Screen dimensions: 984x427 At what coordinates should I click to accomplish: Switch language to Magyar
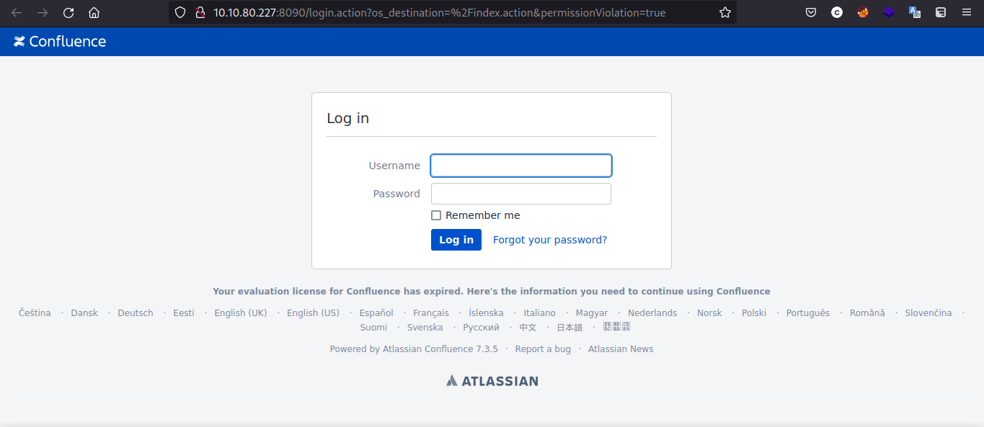592,313
